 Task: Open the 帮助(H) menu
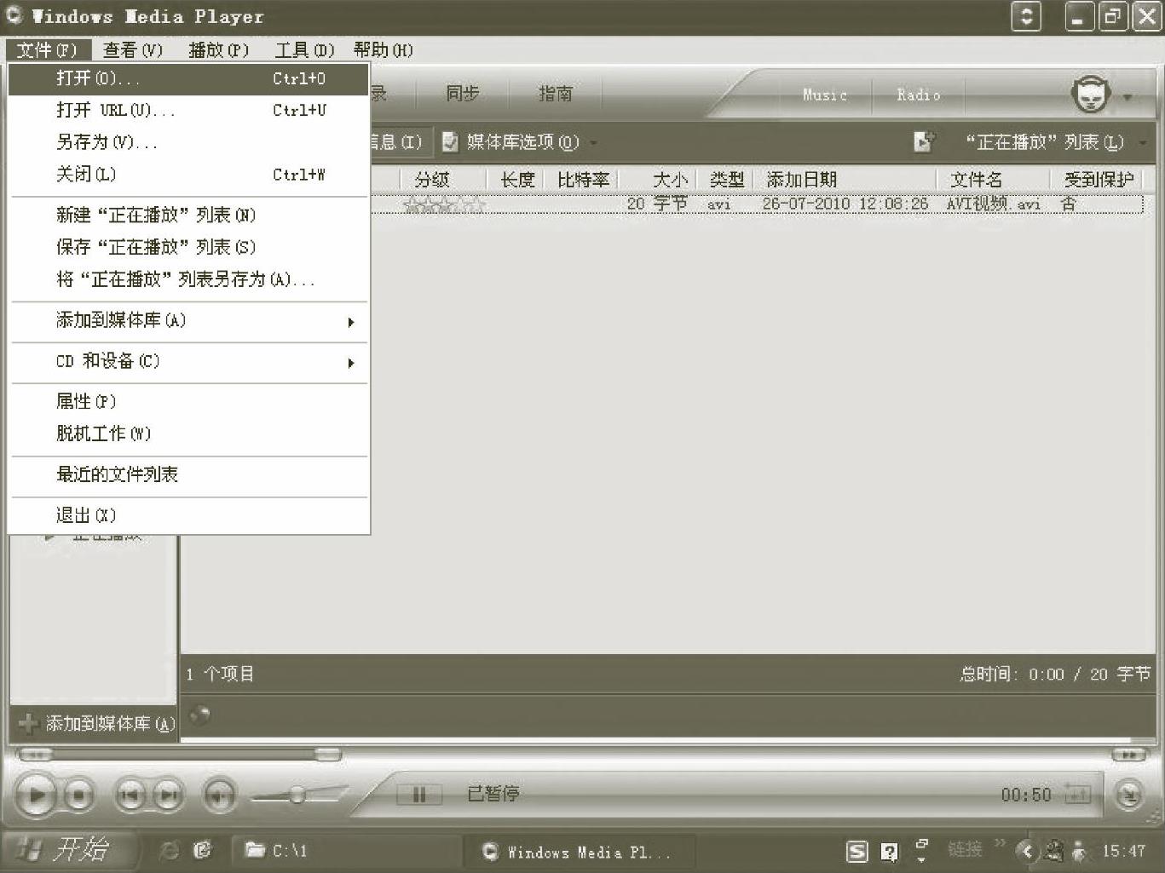pos(384,50)
